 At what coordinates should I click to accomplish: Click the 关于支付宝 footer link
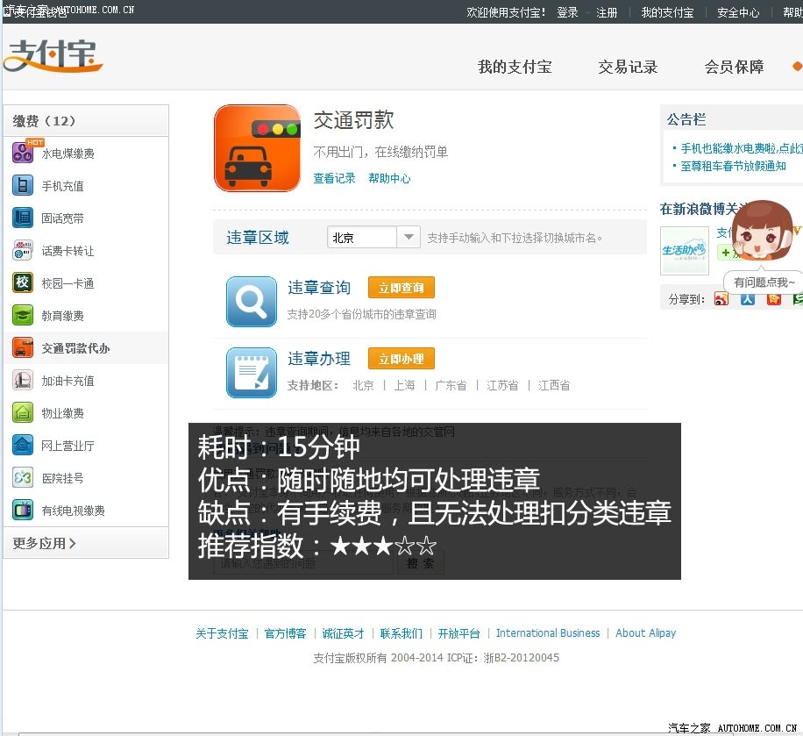coord(222,633)
